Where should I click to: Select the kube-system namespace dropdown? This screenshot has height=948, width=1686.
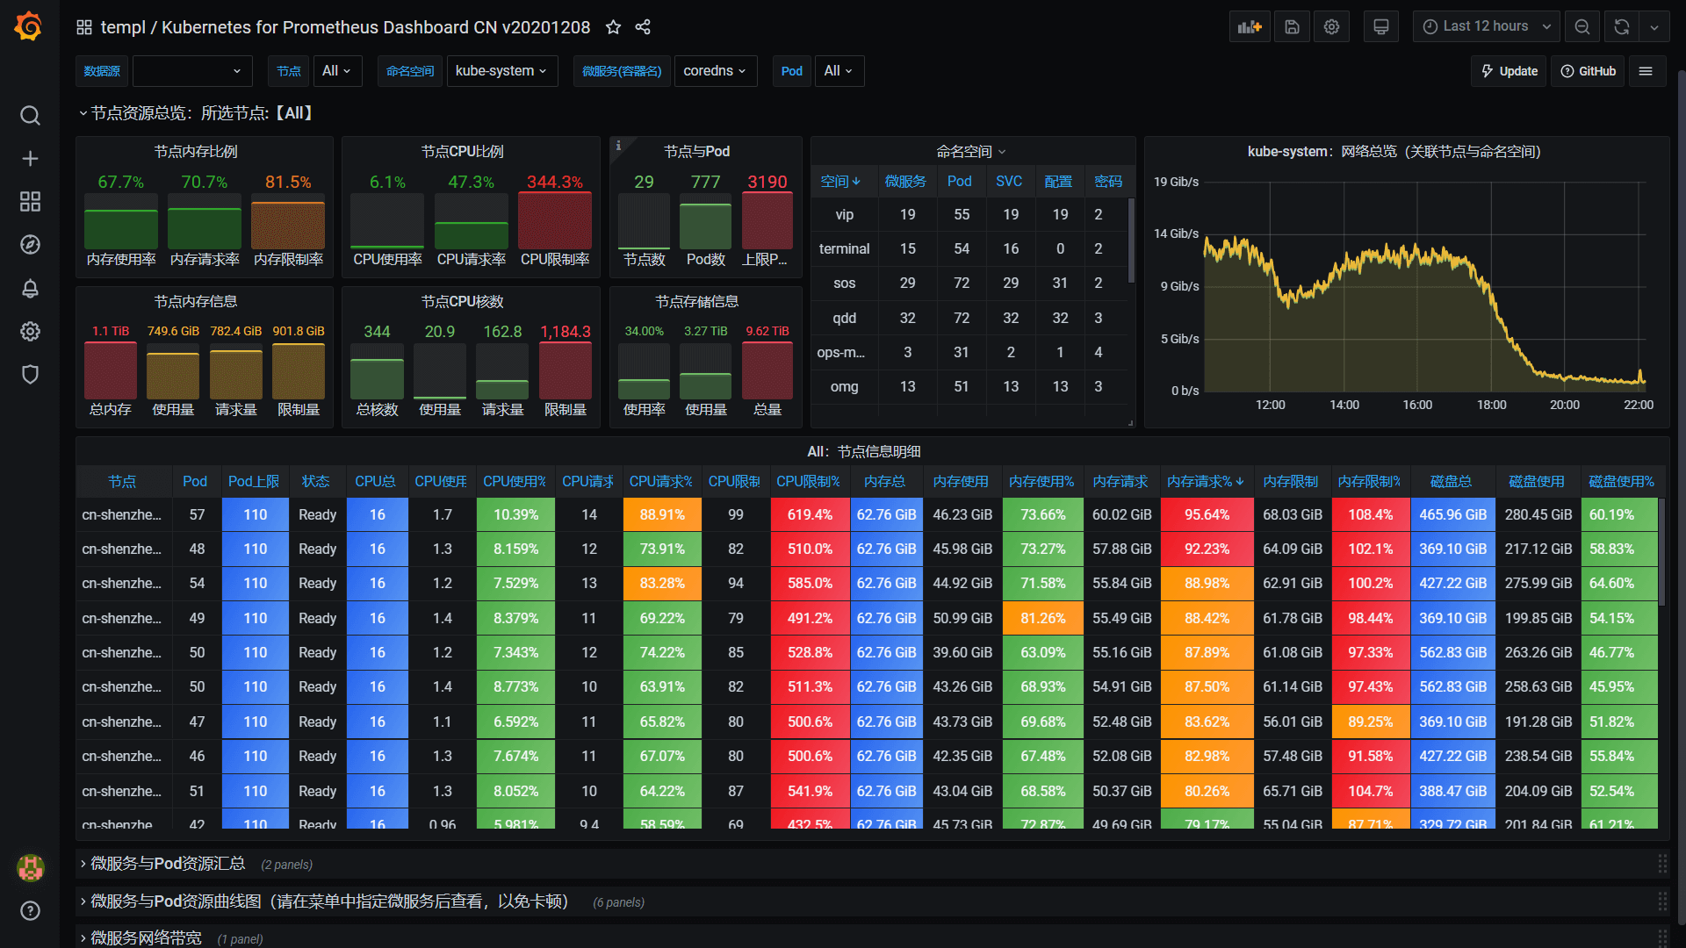coord(501,70)
